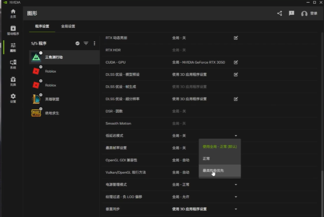Click the round sync icon beside 5/5 程序
Screen dimensions: 324x217
tap(78, 43)
